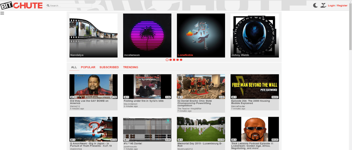Click view-count eye icon on GAY BOMB video
Viewport: 352px width, 150px height.
click(72, 97)
